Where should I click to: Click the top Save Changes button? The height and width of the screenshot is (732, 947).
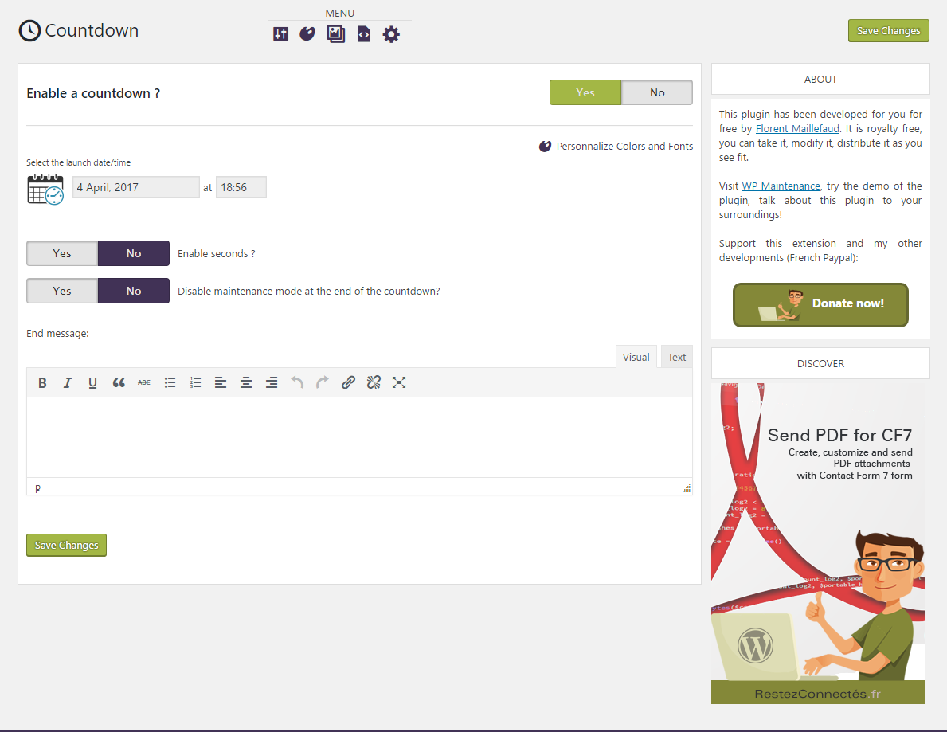(x=888, y=31)
